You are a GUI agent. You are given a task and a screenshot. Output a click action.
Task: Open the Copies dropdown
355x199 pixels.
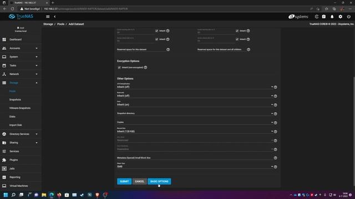pyautogui.click(x=195, y=122)
